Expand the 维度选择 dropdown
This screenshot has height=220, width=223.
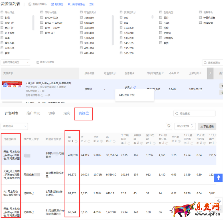point(14,126)
